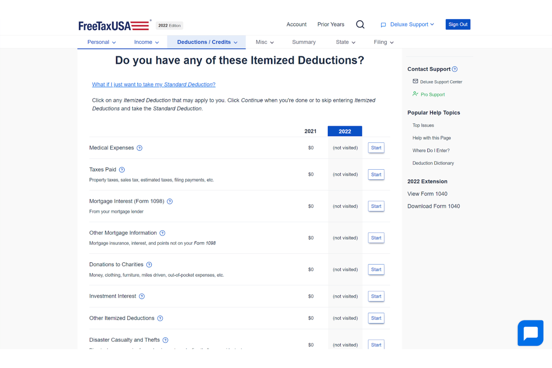Screen dimensions: 552x368
Task: Open the chat support bubble icon
Action: tap(530, 333)
